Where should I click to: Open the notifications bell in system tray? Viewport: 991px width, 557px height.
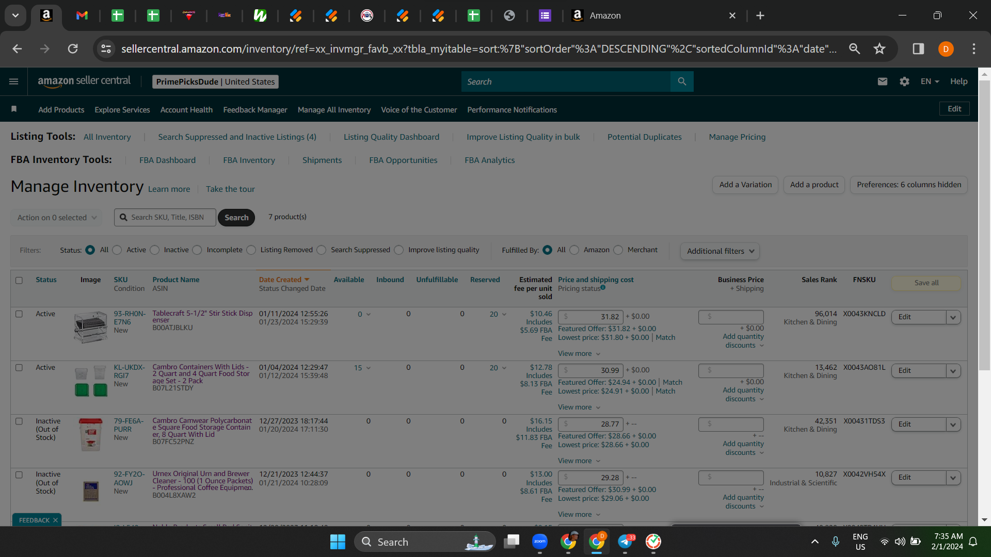click(x=973, y=542)
